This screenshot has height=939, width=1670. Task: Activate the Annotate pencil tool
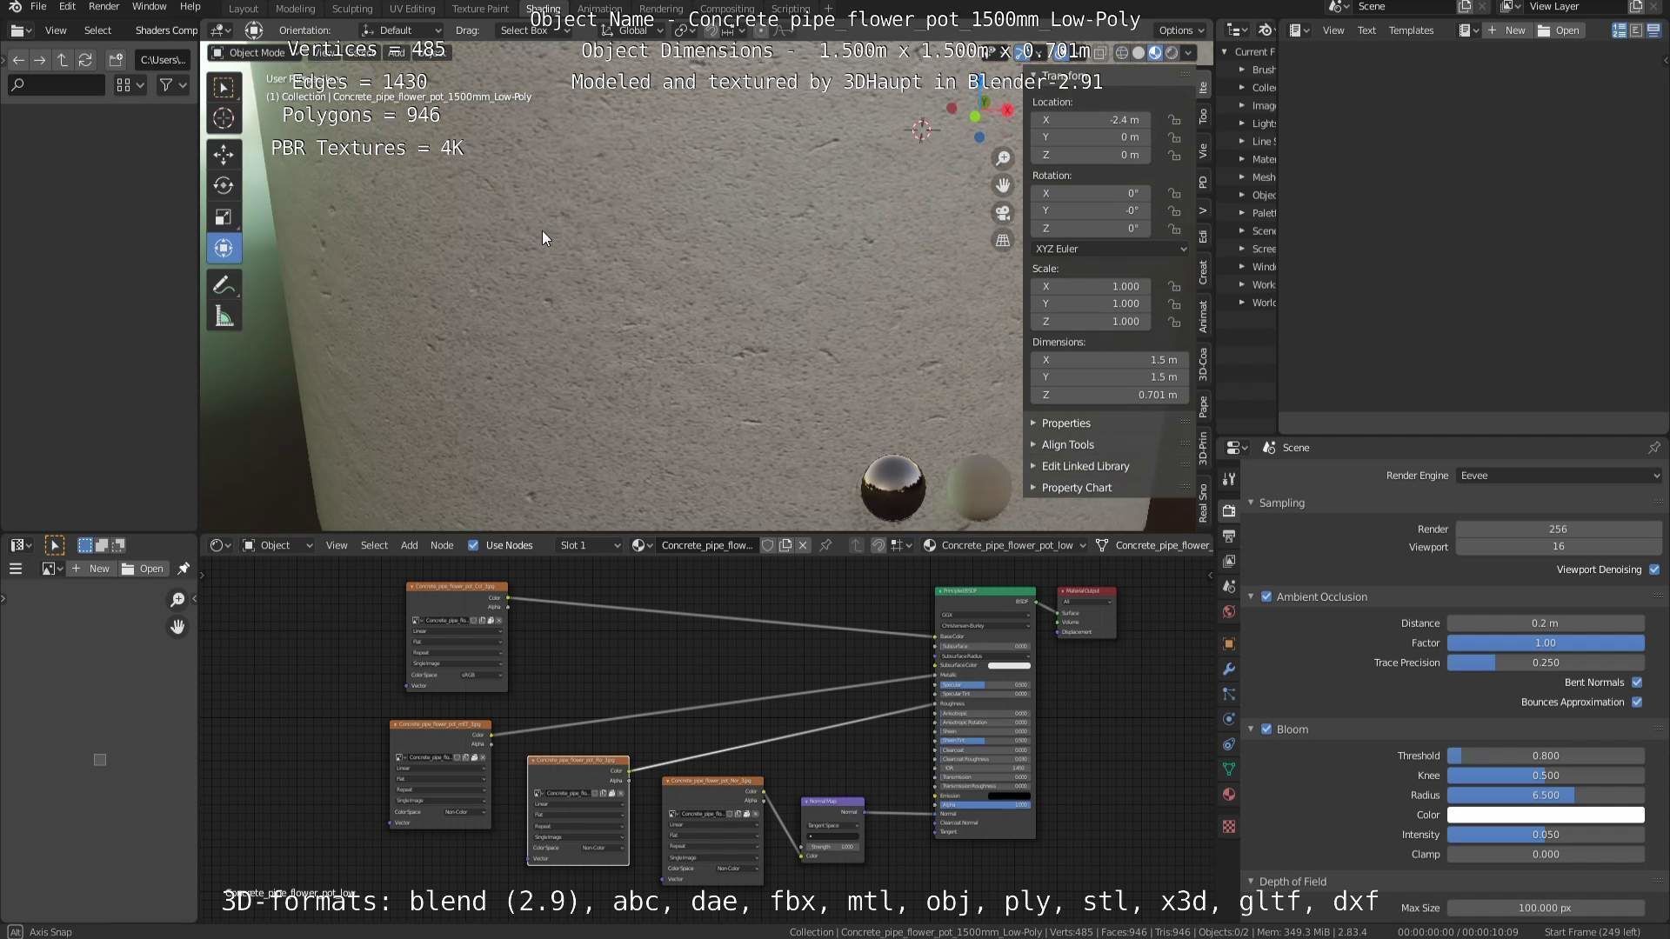pos(224,285)
